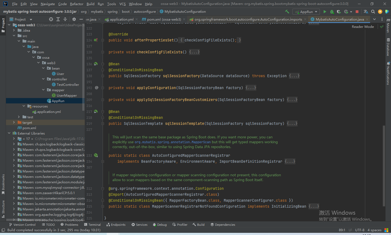
Task: Click Spring bean gutter icon on line 217
Action: tap(96, 112)
